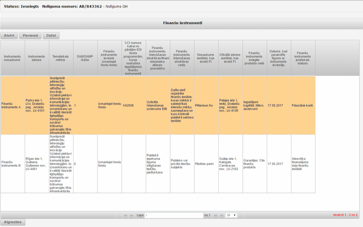Select the Finanšu instruments B row

point(11,163)
